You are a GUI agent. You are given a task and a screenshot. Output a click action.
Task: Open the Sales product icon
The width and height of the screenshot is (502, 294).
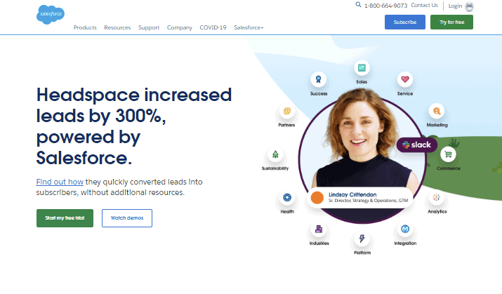pos(362,68)
